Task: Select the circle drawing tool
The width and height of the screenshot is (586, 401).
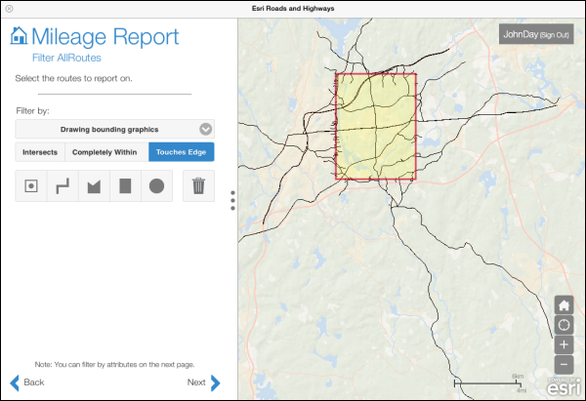Action: tap(156, 185)
